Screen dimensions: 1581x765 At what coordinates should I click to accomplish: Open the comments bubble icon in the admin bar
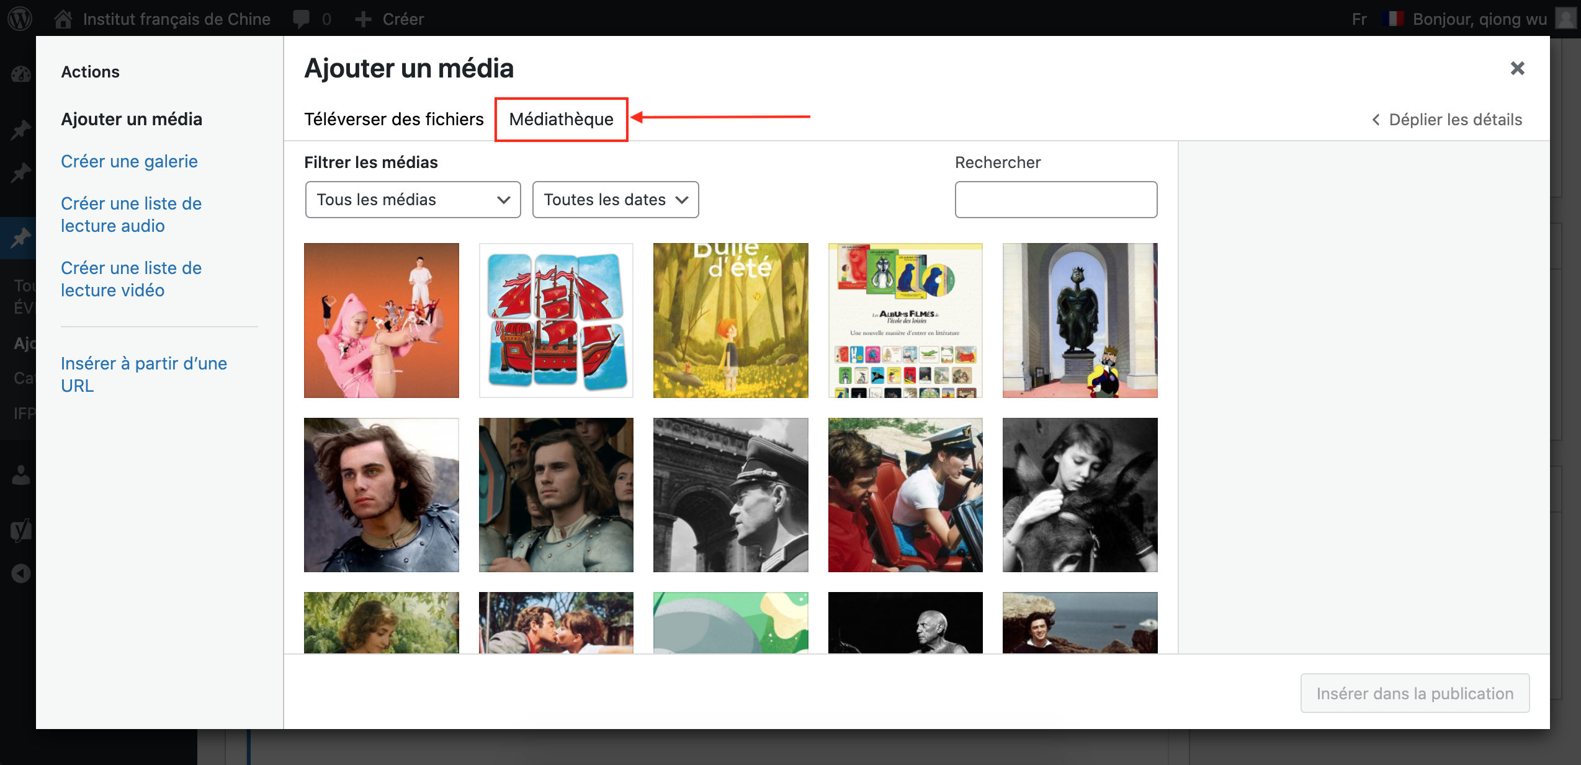pos(302,19)
